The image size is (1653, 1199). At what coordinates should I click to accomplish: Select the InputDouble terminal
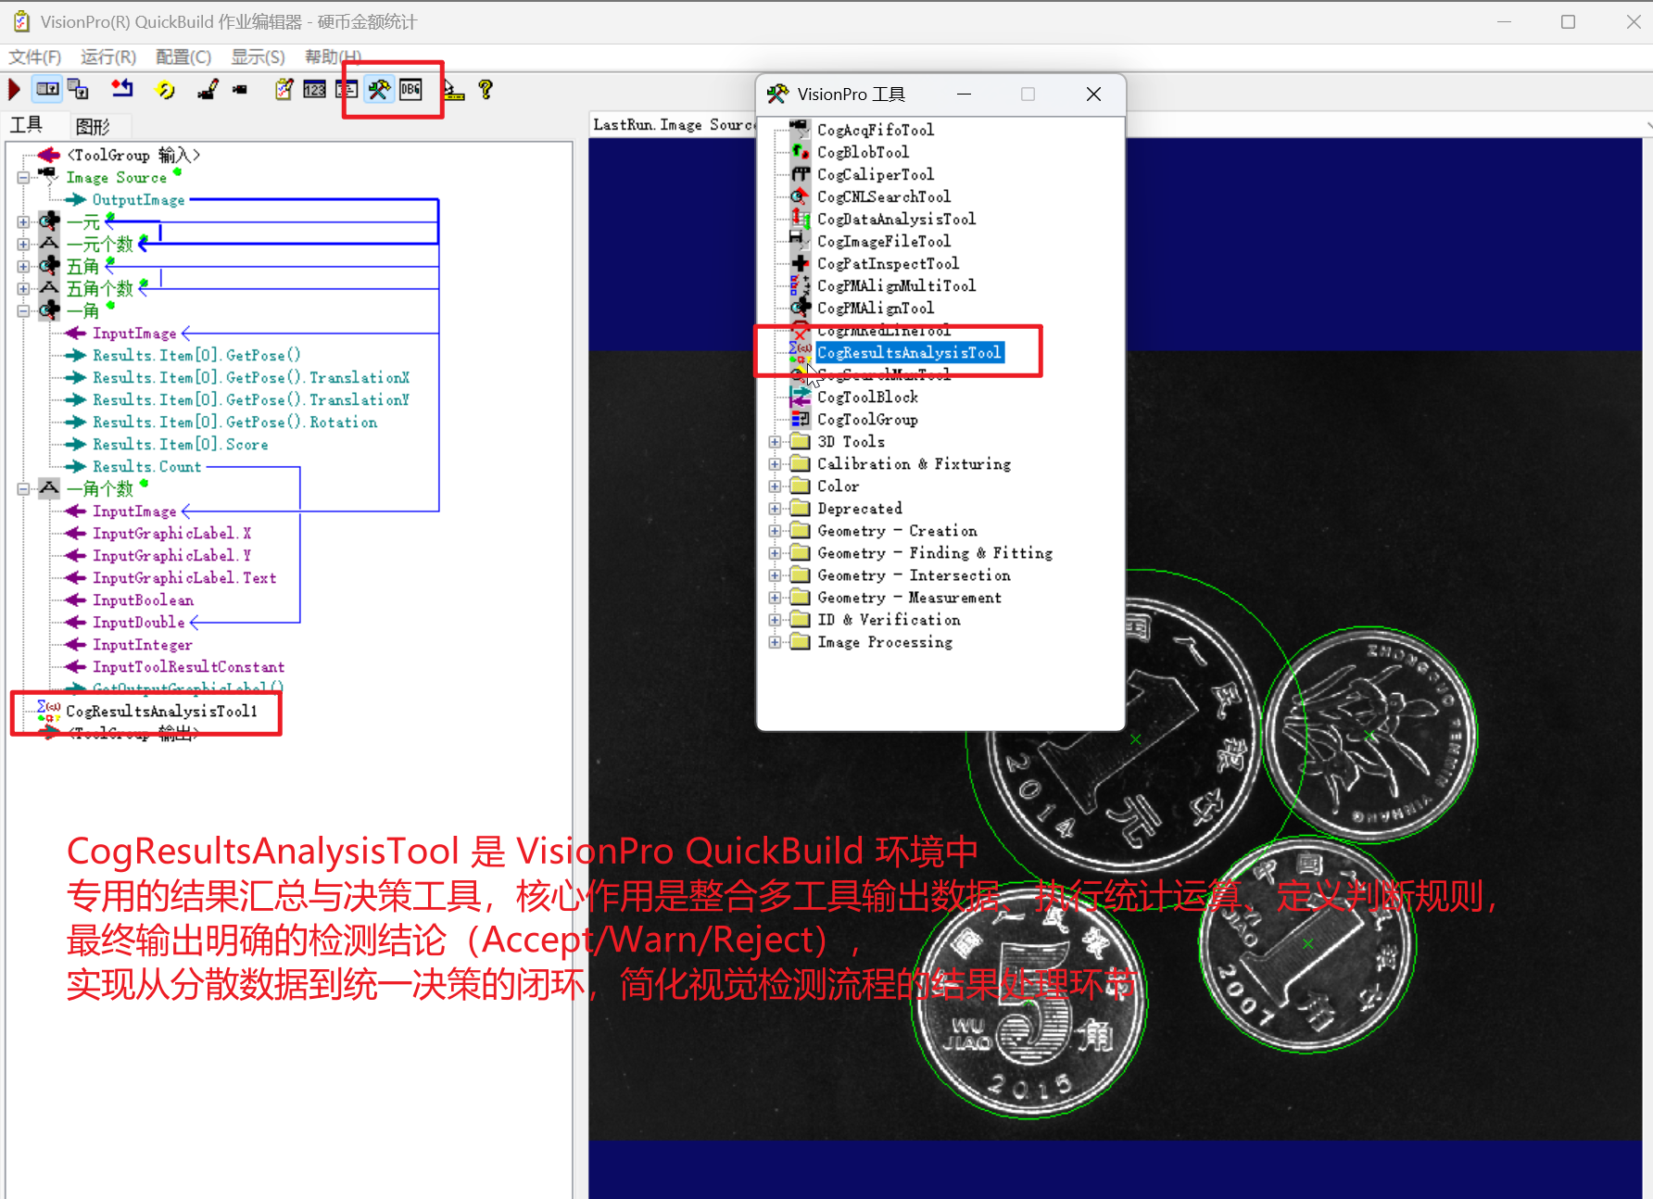[x=138, y=622]
